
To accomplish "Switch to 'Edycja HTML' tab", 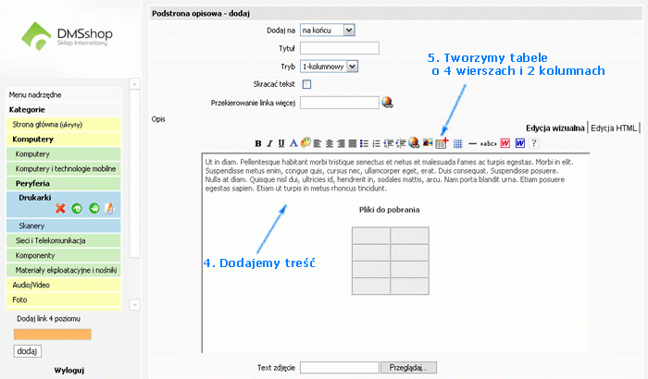I will 614,128.
